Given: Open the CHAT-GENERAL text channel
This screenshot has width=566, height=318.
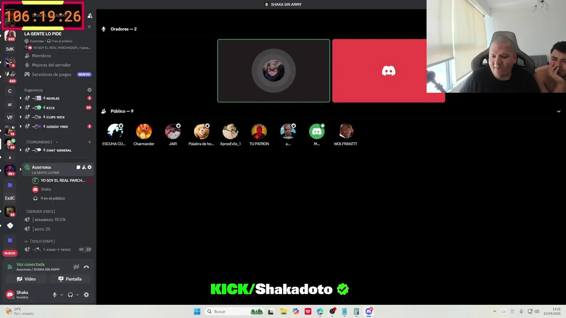Looking at the screenshot, I should (59, 150).
